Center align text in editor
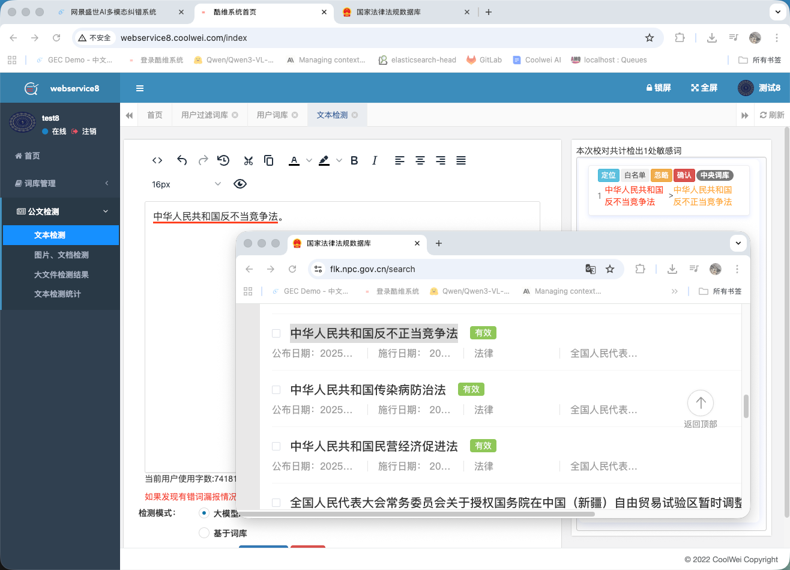790x570 pixels. [420, 160]
